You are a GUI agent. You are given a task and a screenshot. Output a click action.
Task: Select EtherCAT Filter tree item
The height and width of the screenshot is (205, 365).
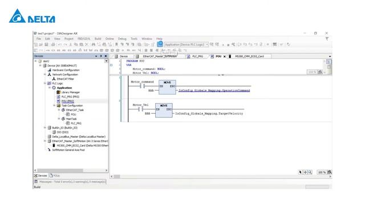65,79
